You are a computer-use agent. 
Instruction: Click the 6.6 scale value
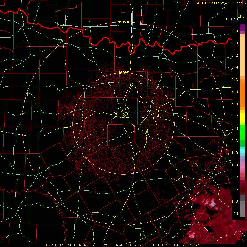point(235,80)
